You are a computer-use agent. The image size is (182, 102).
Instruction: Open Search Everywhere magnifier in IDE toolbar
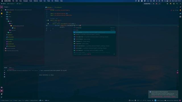point(177,4)
